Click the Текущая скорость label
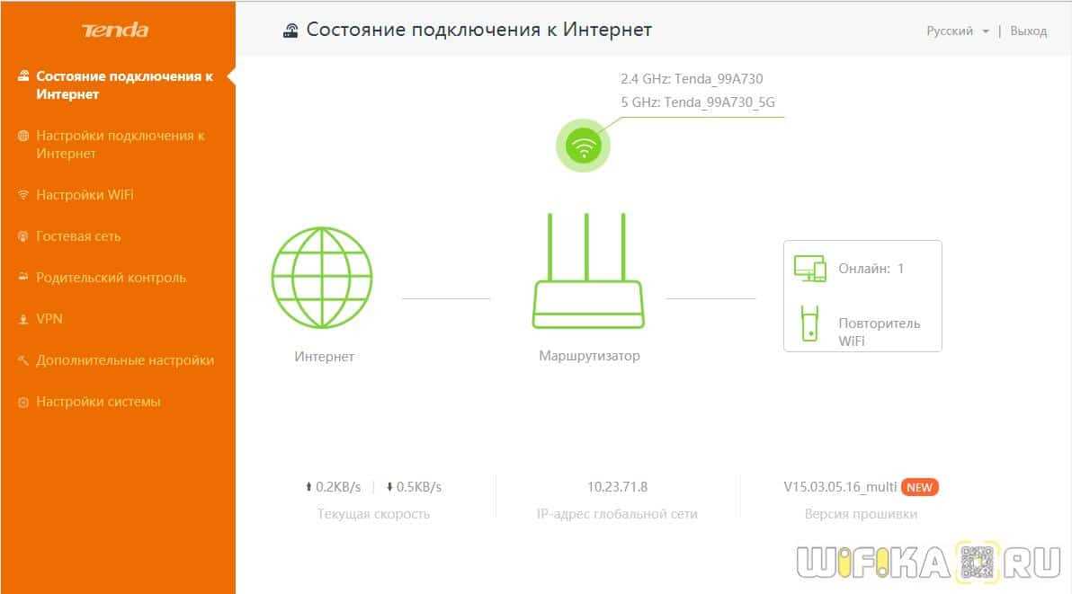 [373, 513]
